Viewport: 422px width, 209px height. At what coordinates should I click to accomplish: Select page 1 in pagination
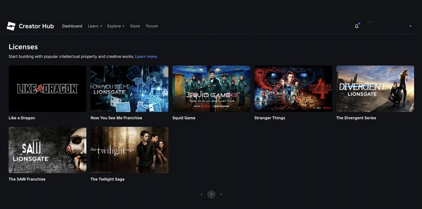pyautogui.click(x=211, y=194)
